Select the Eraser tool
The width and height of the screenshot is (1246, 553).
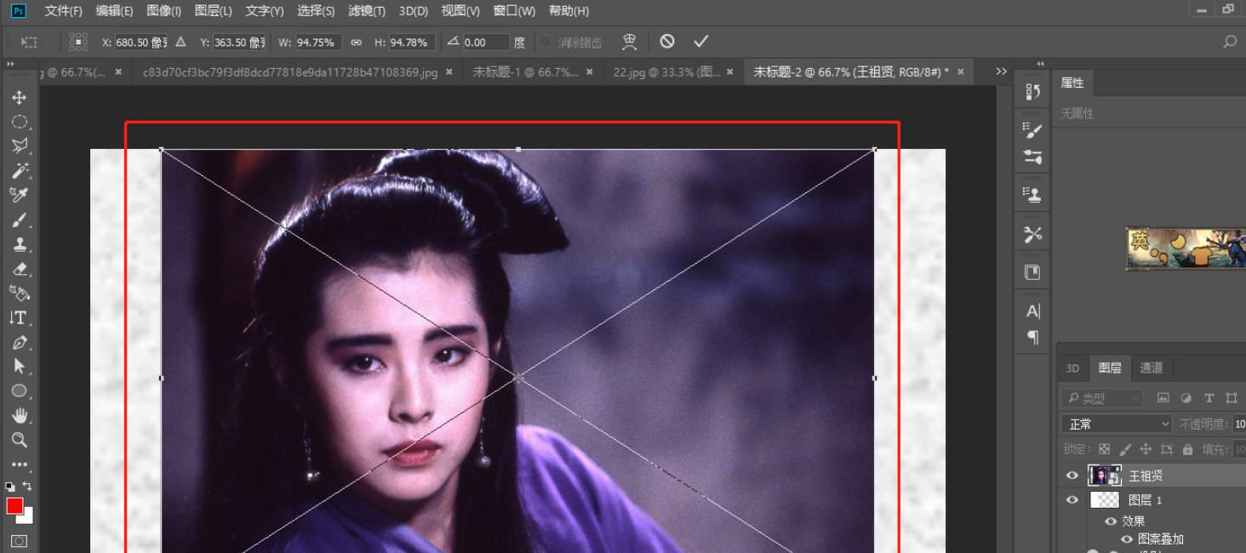click(19, 269)
